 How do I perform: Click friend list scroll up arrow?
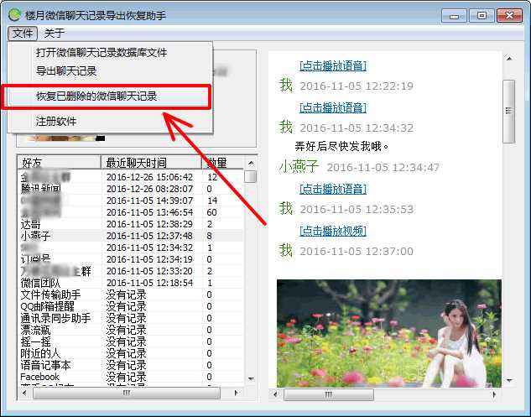(x=251, y=164)
